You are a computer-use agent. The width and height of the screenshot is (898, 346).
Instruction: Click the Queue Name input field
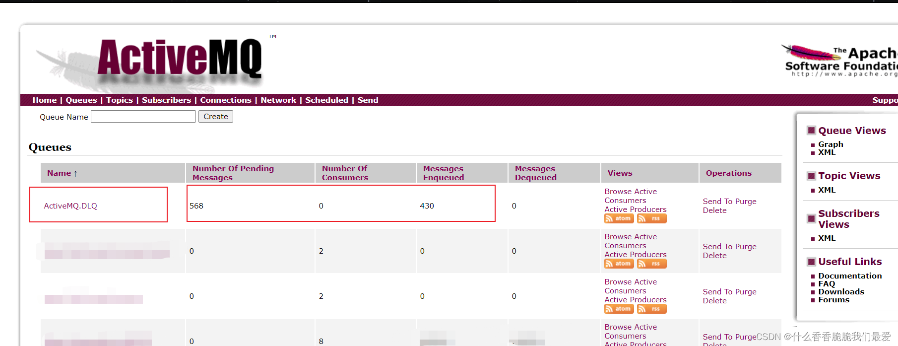click(x=143, y=117)
